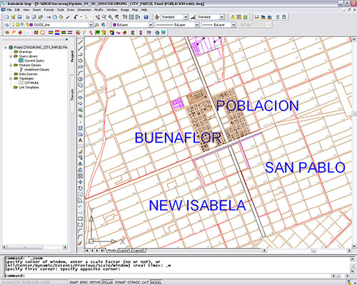The width and height of the screenshot is (357, 285).
Task: Select the Move tool icon
Action: click(81, 182)
